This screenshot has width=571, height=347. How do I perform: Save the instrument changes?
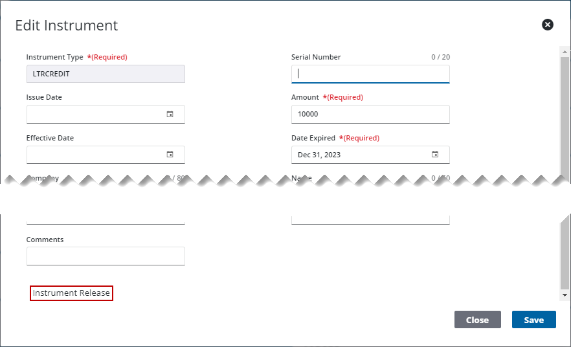point(534,320)
